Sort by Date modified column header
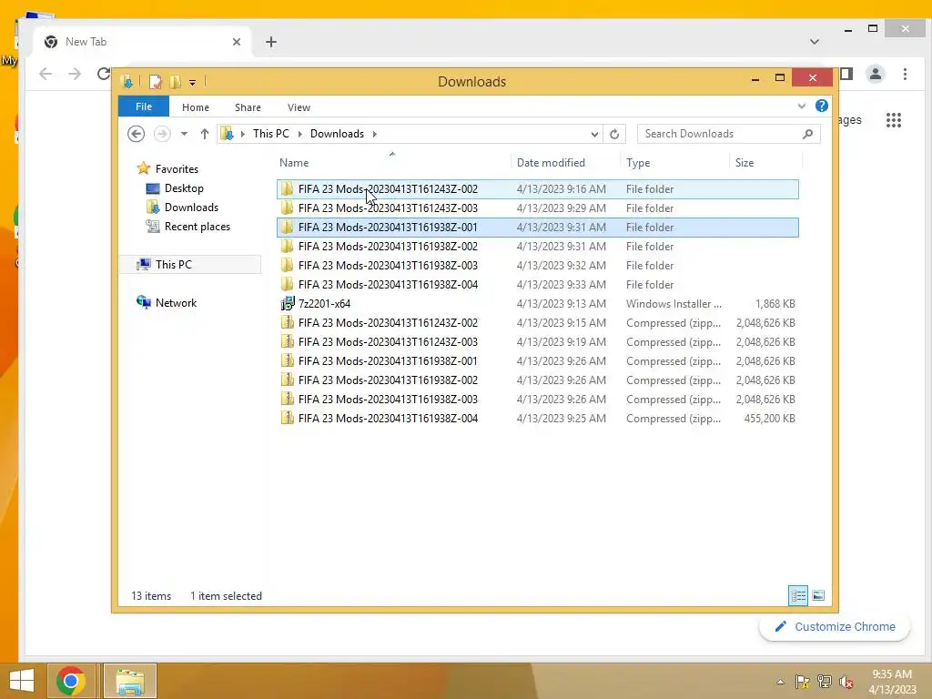Screen dimensions: 932x699 pyautogui.click(x=565, y=163)
